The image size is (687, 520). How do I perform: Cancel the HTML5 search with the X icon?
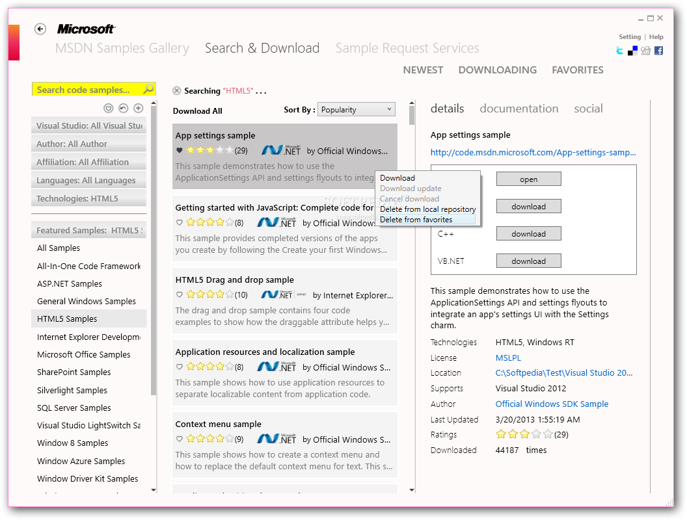pyautogui.click(x=176, y=90)
